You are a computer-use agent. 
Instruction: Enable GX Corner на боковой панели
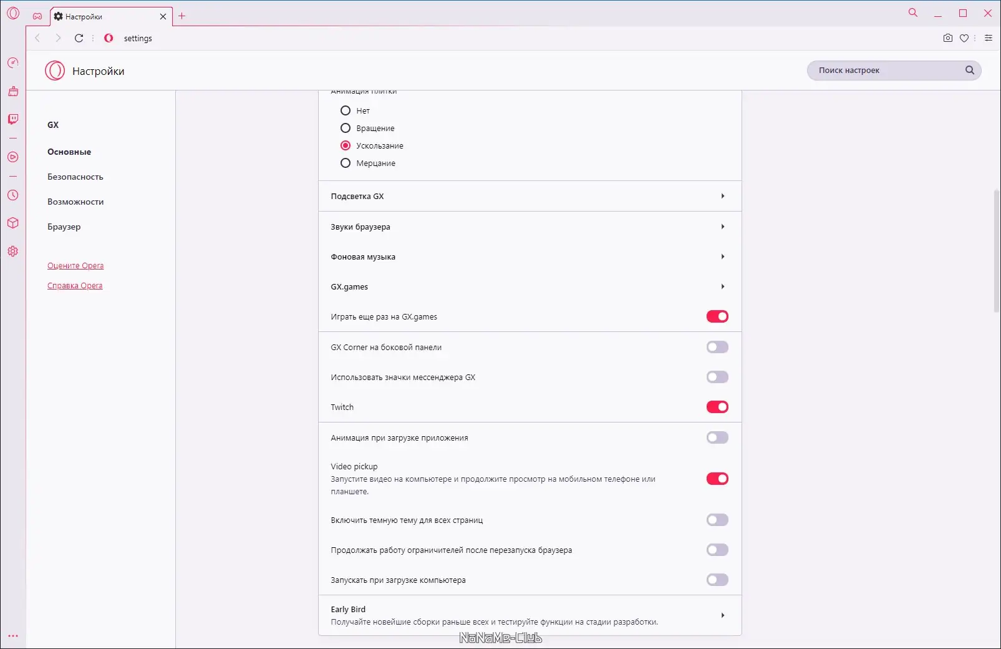pyautogui.click(x=717, y=348)
